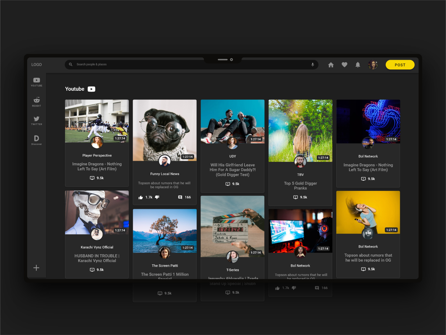The height and width of the screenshot is (335, 446).
Task: Open 'Will His Girlfriend Leave Him' video title
Action: point(233,170)
